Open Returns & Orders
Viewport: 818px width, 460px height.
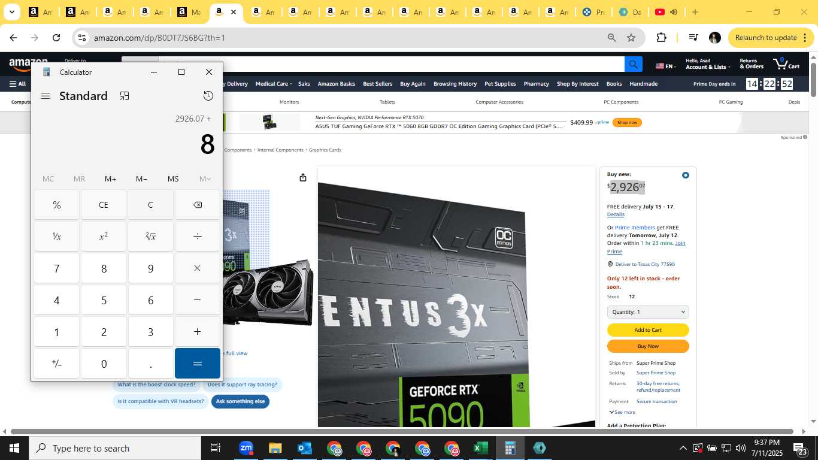click(x=752, y=63)
